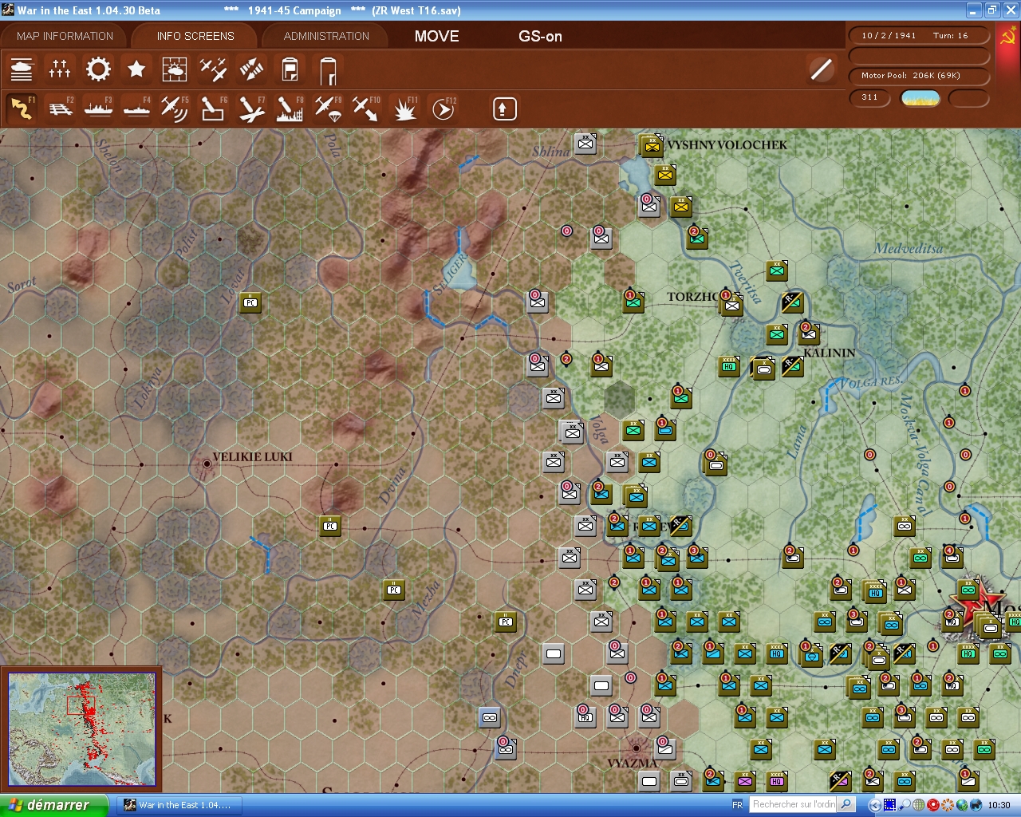Switch to the INFO SCREENS tab
The width and height of the screenshot is (1021, 817).
pos(195,36)
